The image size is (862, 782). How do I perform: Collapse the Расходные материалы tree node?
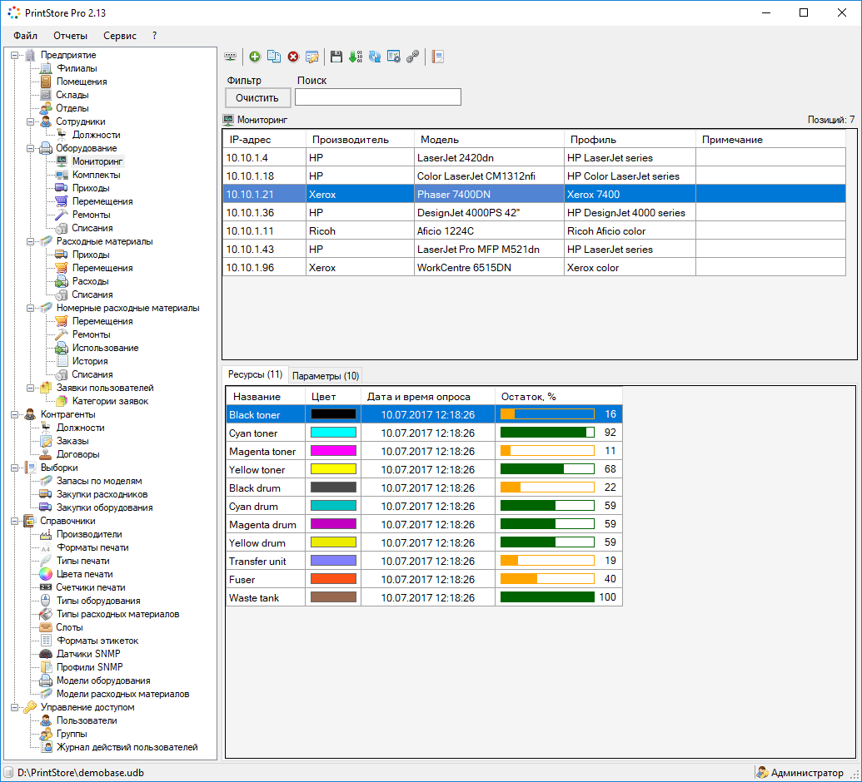30,241
